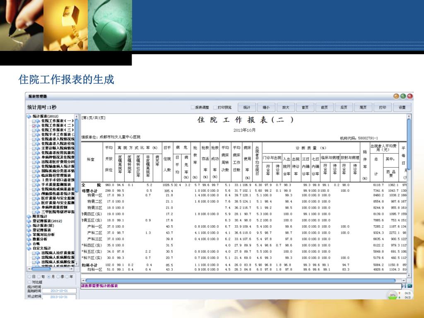Enable the 打印预览 checkbox
The height and width of the screenshot is (318, 424).
tap(215, 108)
